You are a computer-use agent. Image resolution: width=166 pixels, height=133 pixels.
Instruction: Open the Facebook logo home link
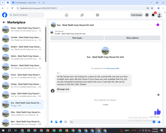pos(5,15)
